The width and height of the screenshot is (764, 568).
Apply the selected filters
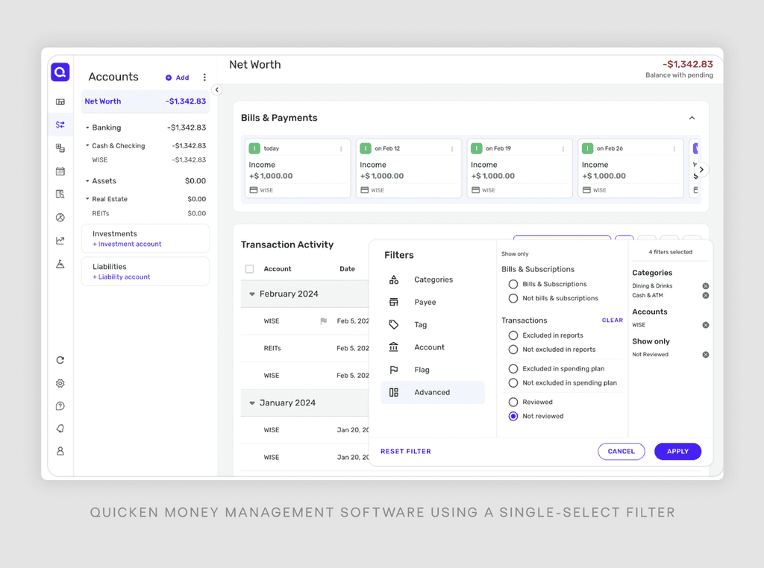point(677,451)
